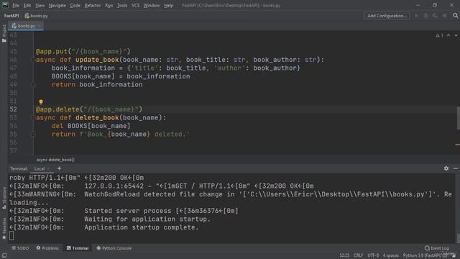460x259 pixels.
Task: Click 'Application startup complete.' terminal line
Action: coord(142,227)
